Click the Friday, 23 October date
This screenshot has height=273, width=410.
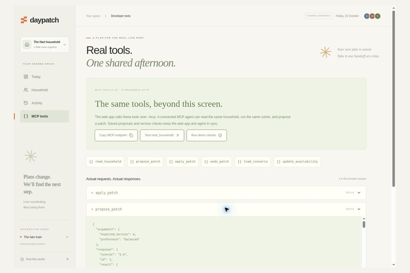pyautogui.click(x=347, y=16)
